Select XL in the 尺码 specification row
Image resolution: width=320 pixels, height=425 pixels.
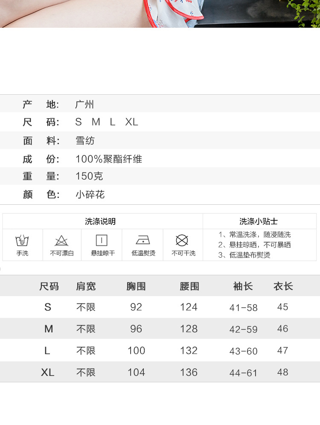pos(131,122)
